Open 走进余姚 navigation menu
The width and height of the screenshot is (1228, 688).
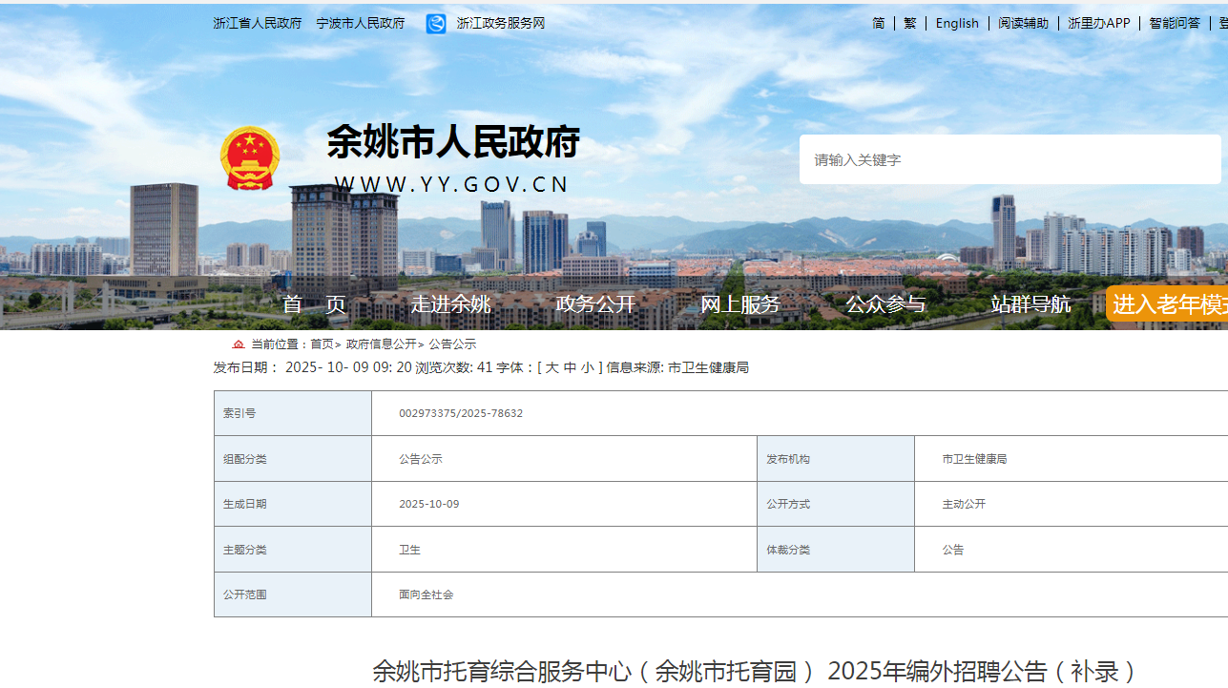450,304
